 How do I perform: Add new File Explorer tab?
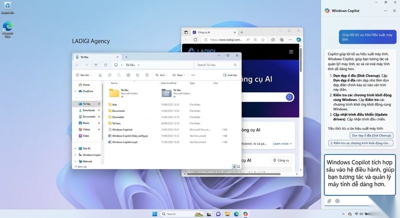coord(126,57)
